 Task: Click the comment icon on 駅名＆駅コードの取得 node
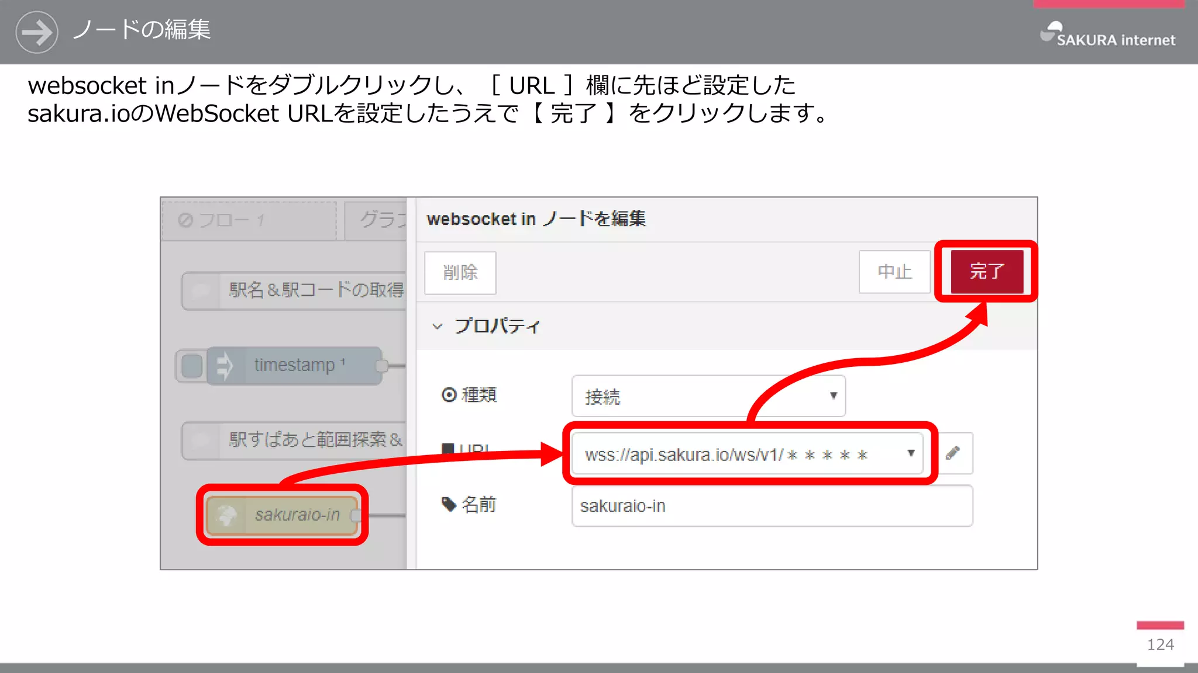tap(201, 290)
